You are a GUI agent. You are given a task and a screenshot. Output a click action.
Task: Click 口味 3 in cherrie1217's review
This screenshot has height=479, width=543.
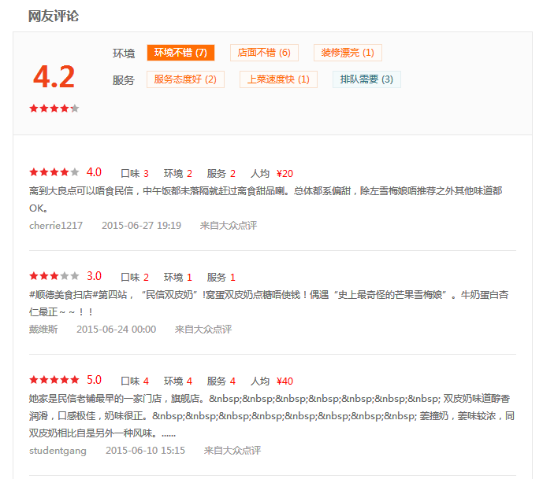[135, 174]
